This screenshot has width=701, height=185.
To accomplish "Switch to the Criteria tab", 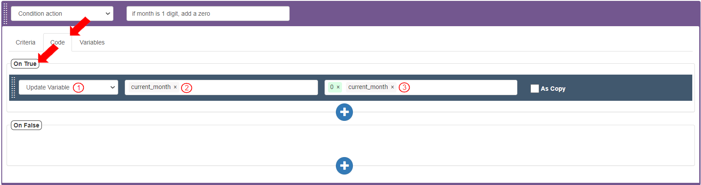I will click(x=25, y=42).
